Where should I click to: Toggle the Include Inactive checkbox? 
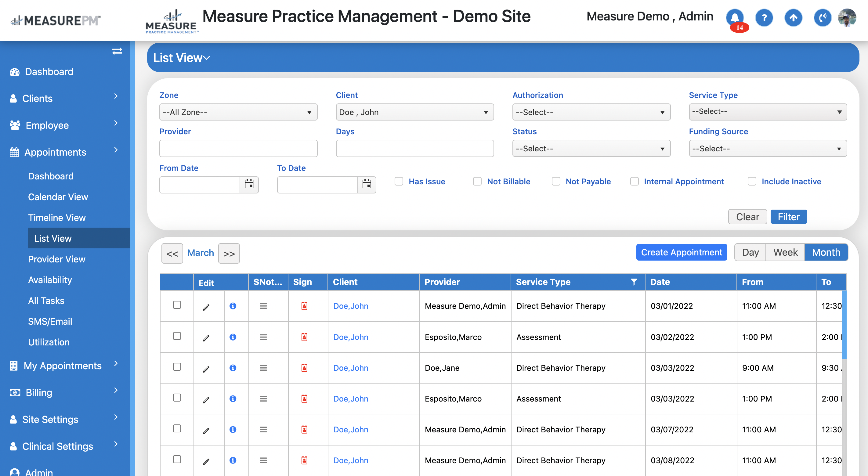tap(752, 181)
